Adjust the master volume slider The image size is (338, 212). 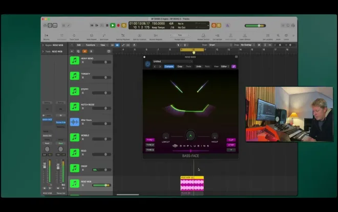255,26
